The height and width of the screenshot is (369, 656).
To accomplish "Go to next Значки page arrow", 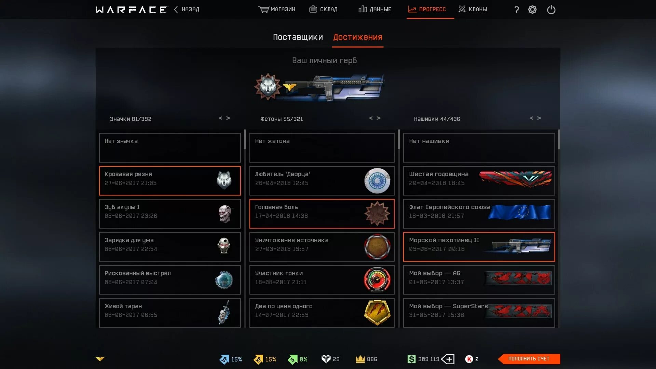I will click(x=228, y=118).
